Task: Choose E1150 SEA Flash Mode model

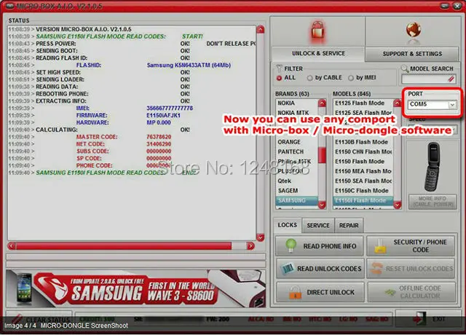Action: click(x=363, y=181)
